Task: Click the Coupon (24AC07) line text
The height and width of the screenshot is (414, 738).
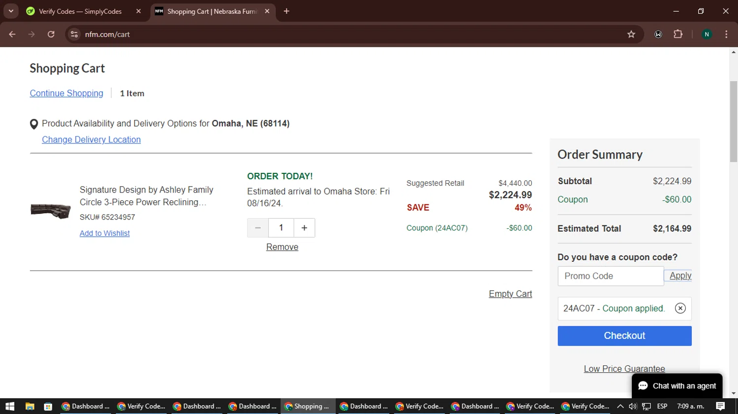Action: [x=437, y=228]
